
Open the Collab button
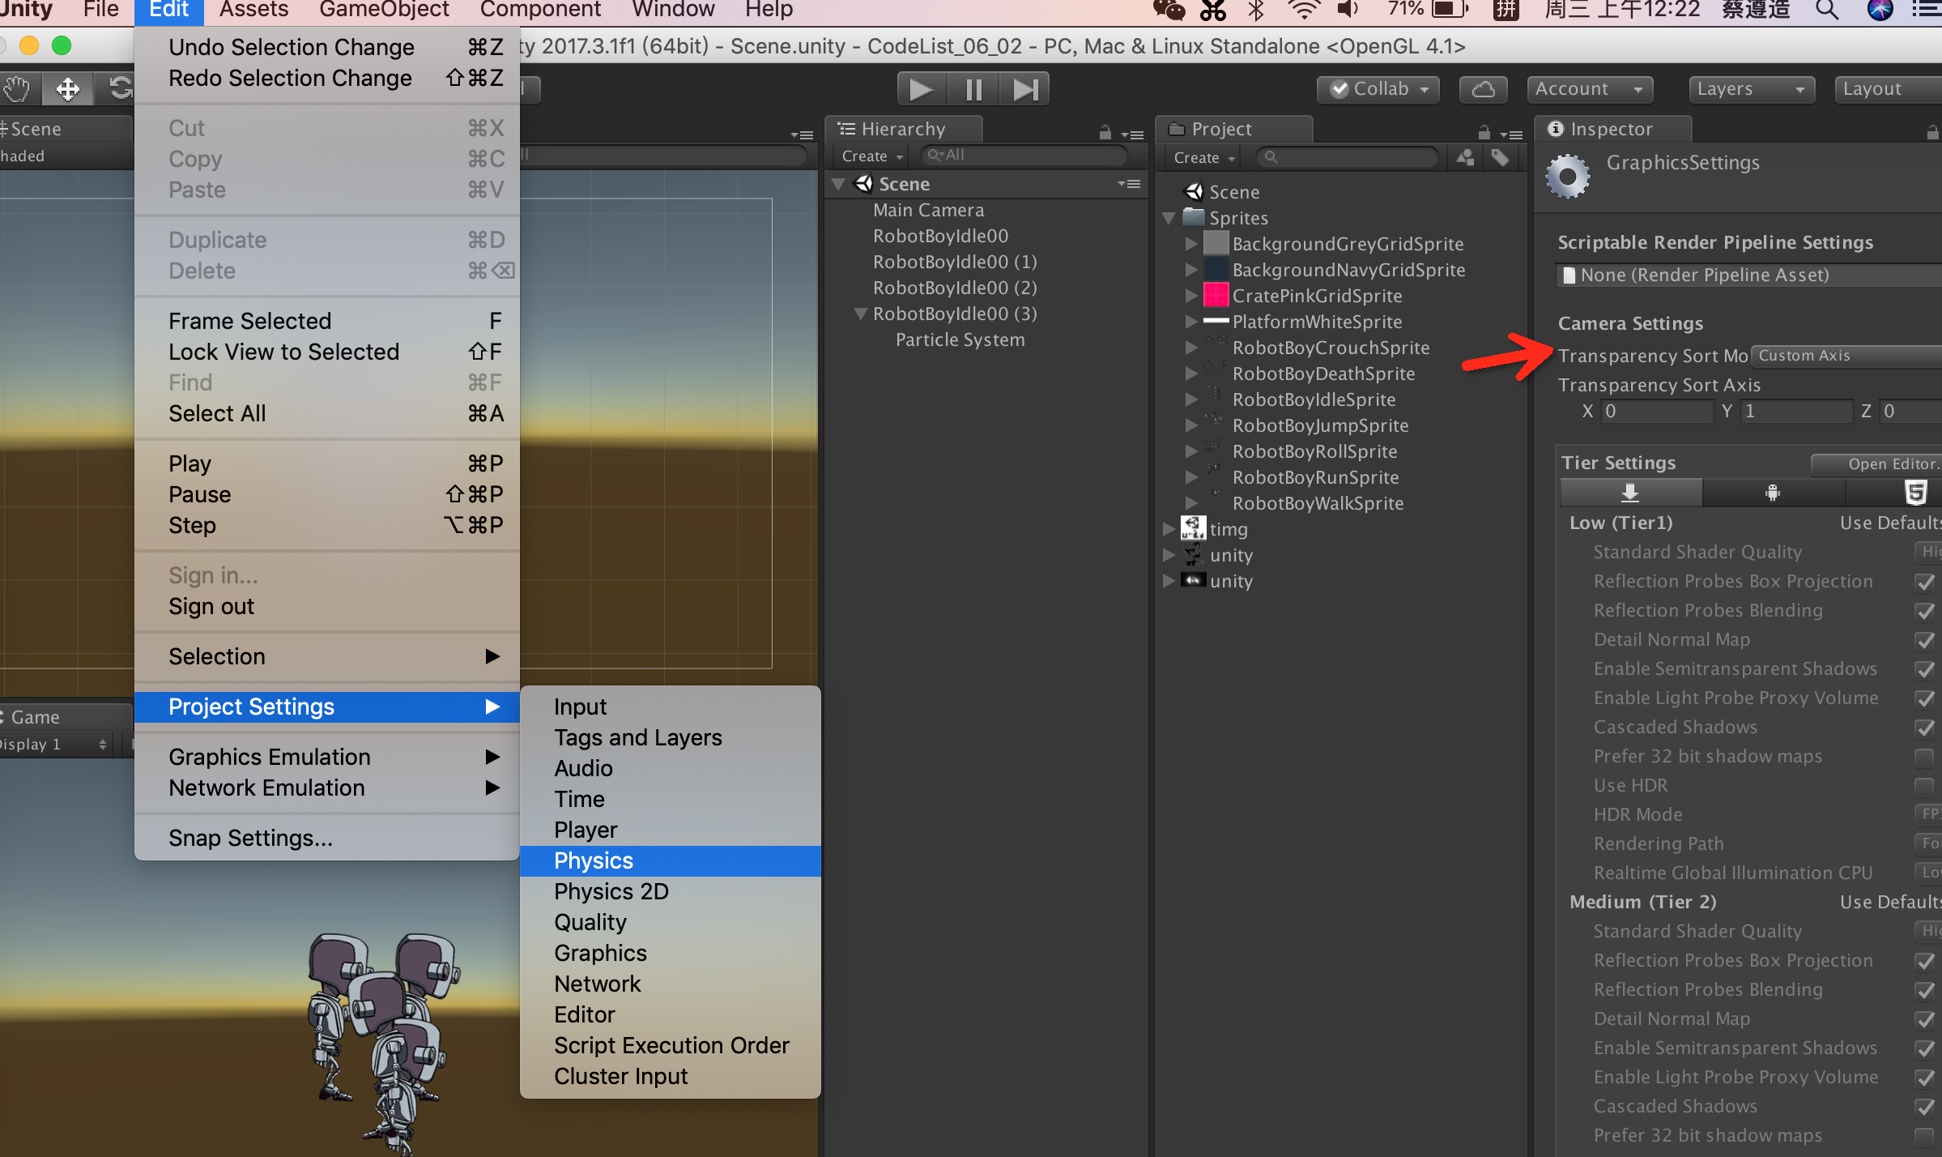coord(1378,89)
